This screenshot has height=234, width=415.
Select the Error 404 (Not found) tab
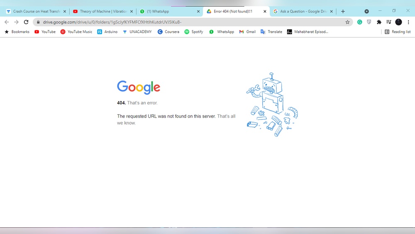click(x=236, y=11)
